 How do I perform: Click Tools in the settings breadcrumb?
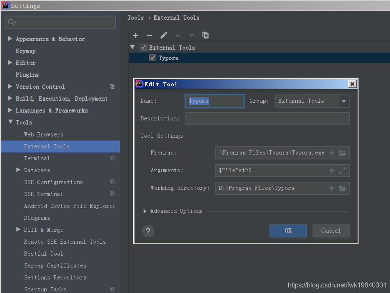tap(136, 18)
